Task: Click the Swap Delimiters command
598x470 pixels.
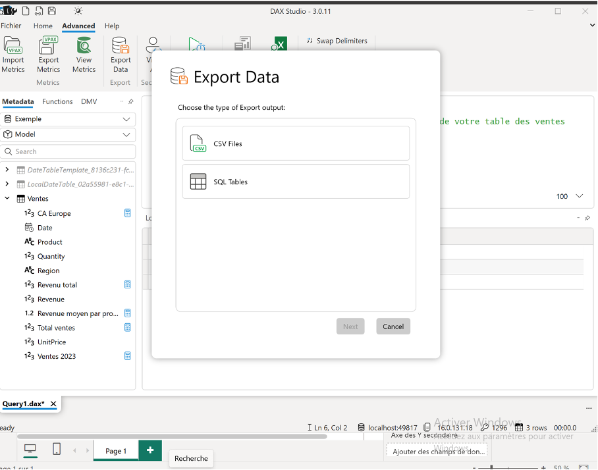Action: [x=337, y=41]
